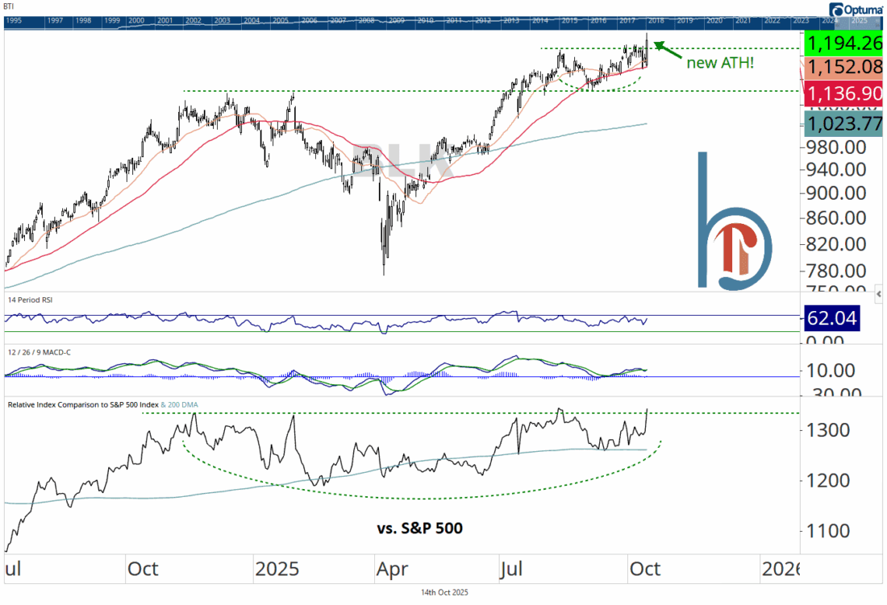887x605 pixels.
Task: Click the Optuma logo in the top-right corner
Action: [856, 9]
